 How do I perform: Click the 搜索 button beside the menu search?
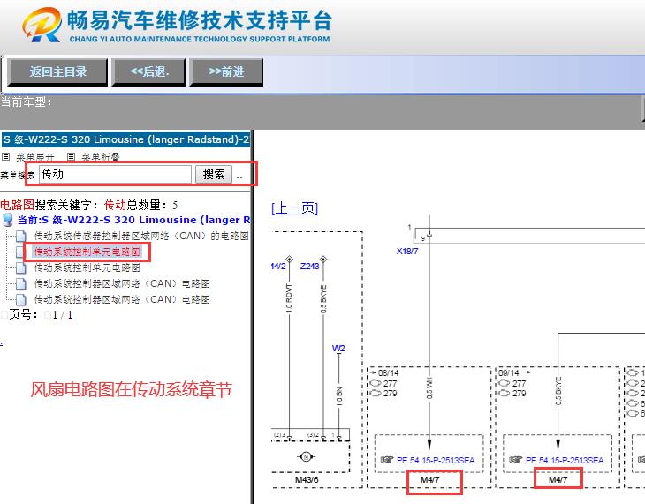214,174
